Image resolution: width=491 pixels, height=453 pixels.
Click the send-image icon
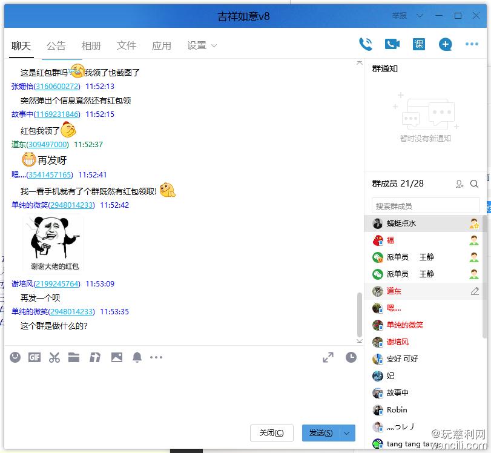[117, 357]
